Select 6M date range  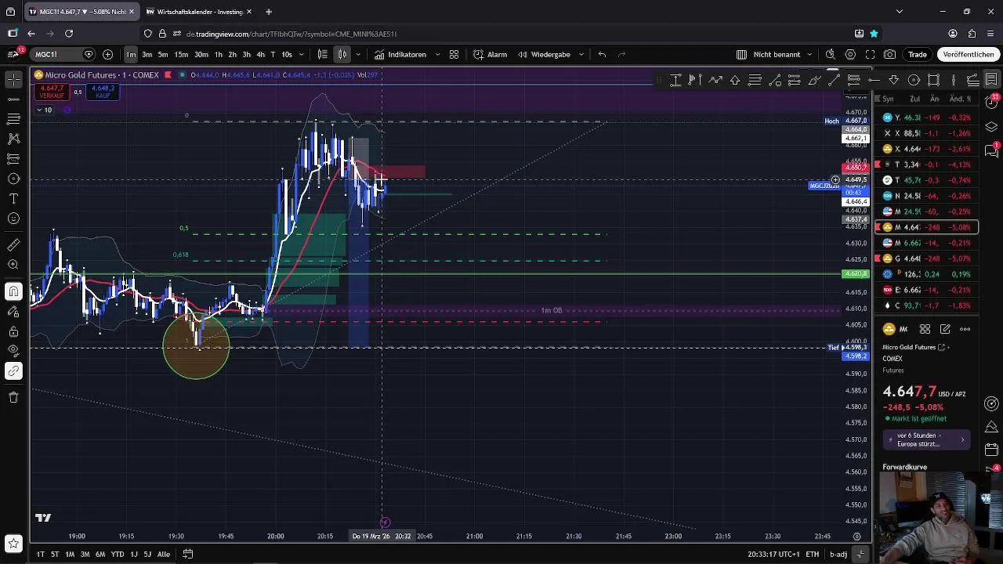[x=100, y=554]
